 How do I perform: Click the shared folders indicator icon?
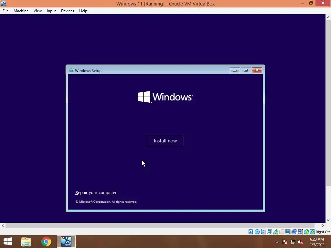[x=282, y=232]
